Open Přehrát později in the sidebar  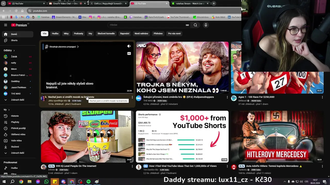pos(18,128)
